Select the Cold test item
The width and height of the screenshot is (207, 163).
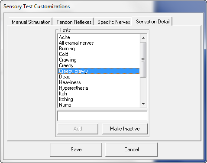coord(99,54)
